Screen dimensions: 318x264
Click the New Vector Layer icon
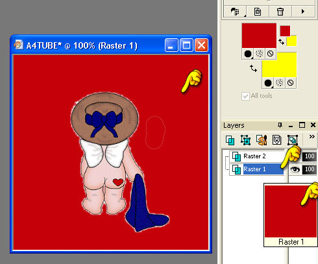245,140
